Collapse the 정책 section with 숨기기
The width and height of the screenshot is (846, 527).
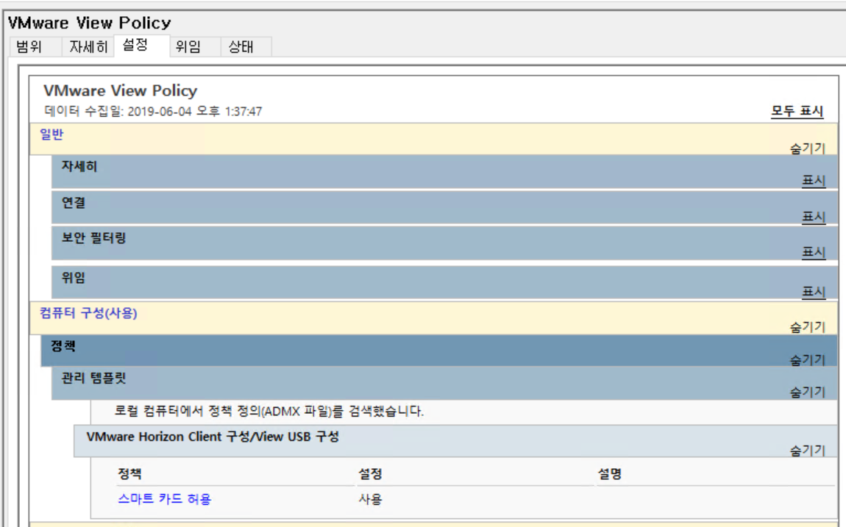pyautogui.click(x=808, y=360)
